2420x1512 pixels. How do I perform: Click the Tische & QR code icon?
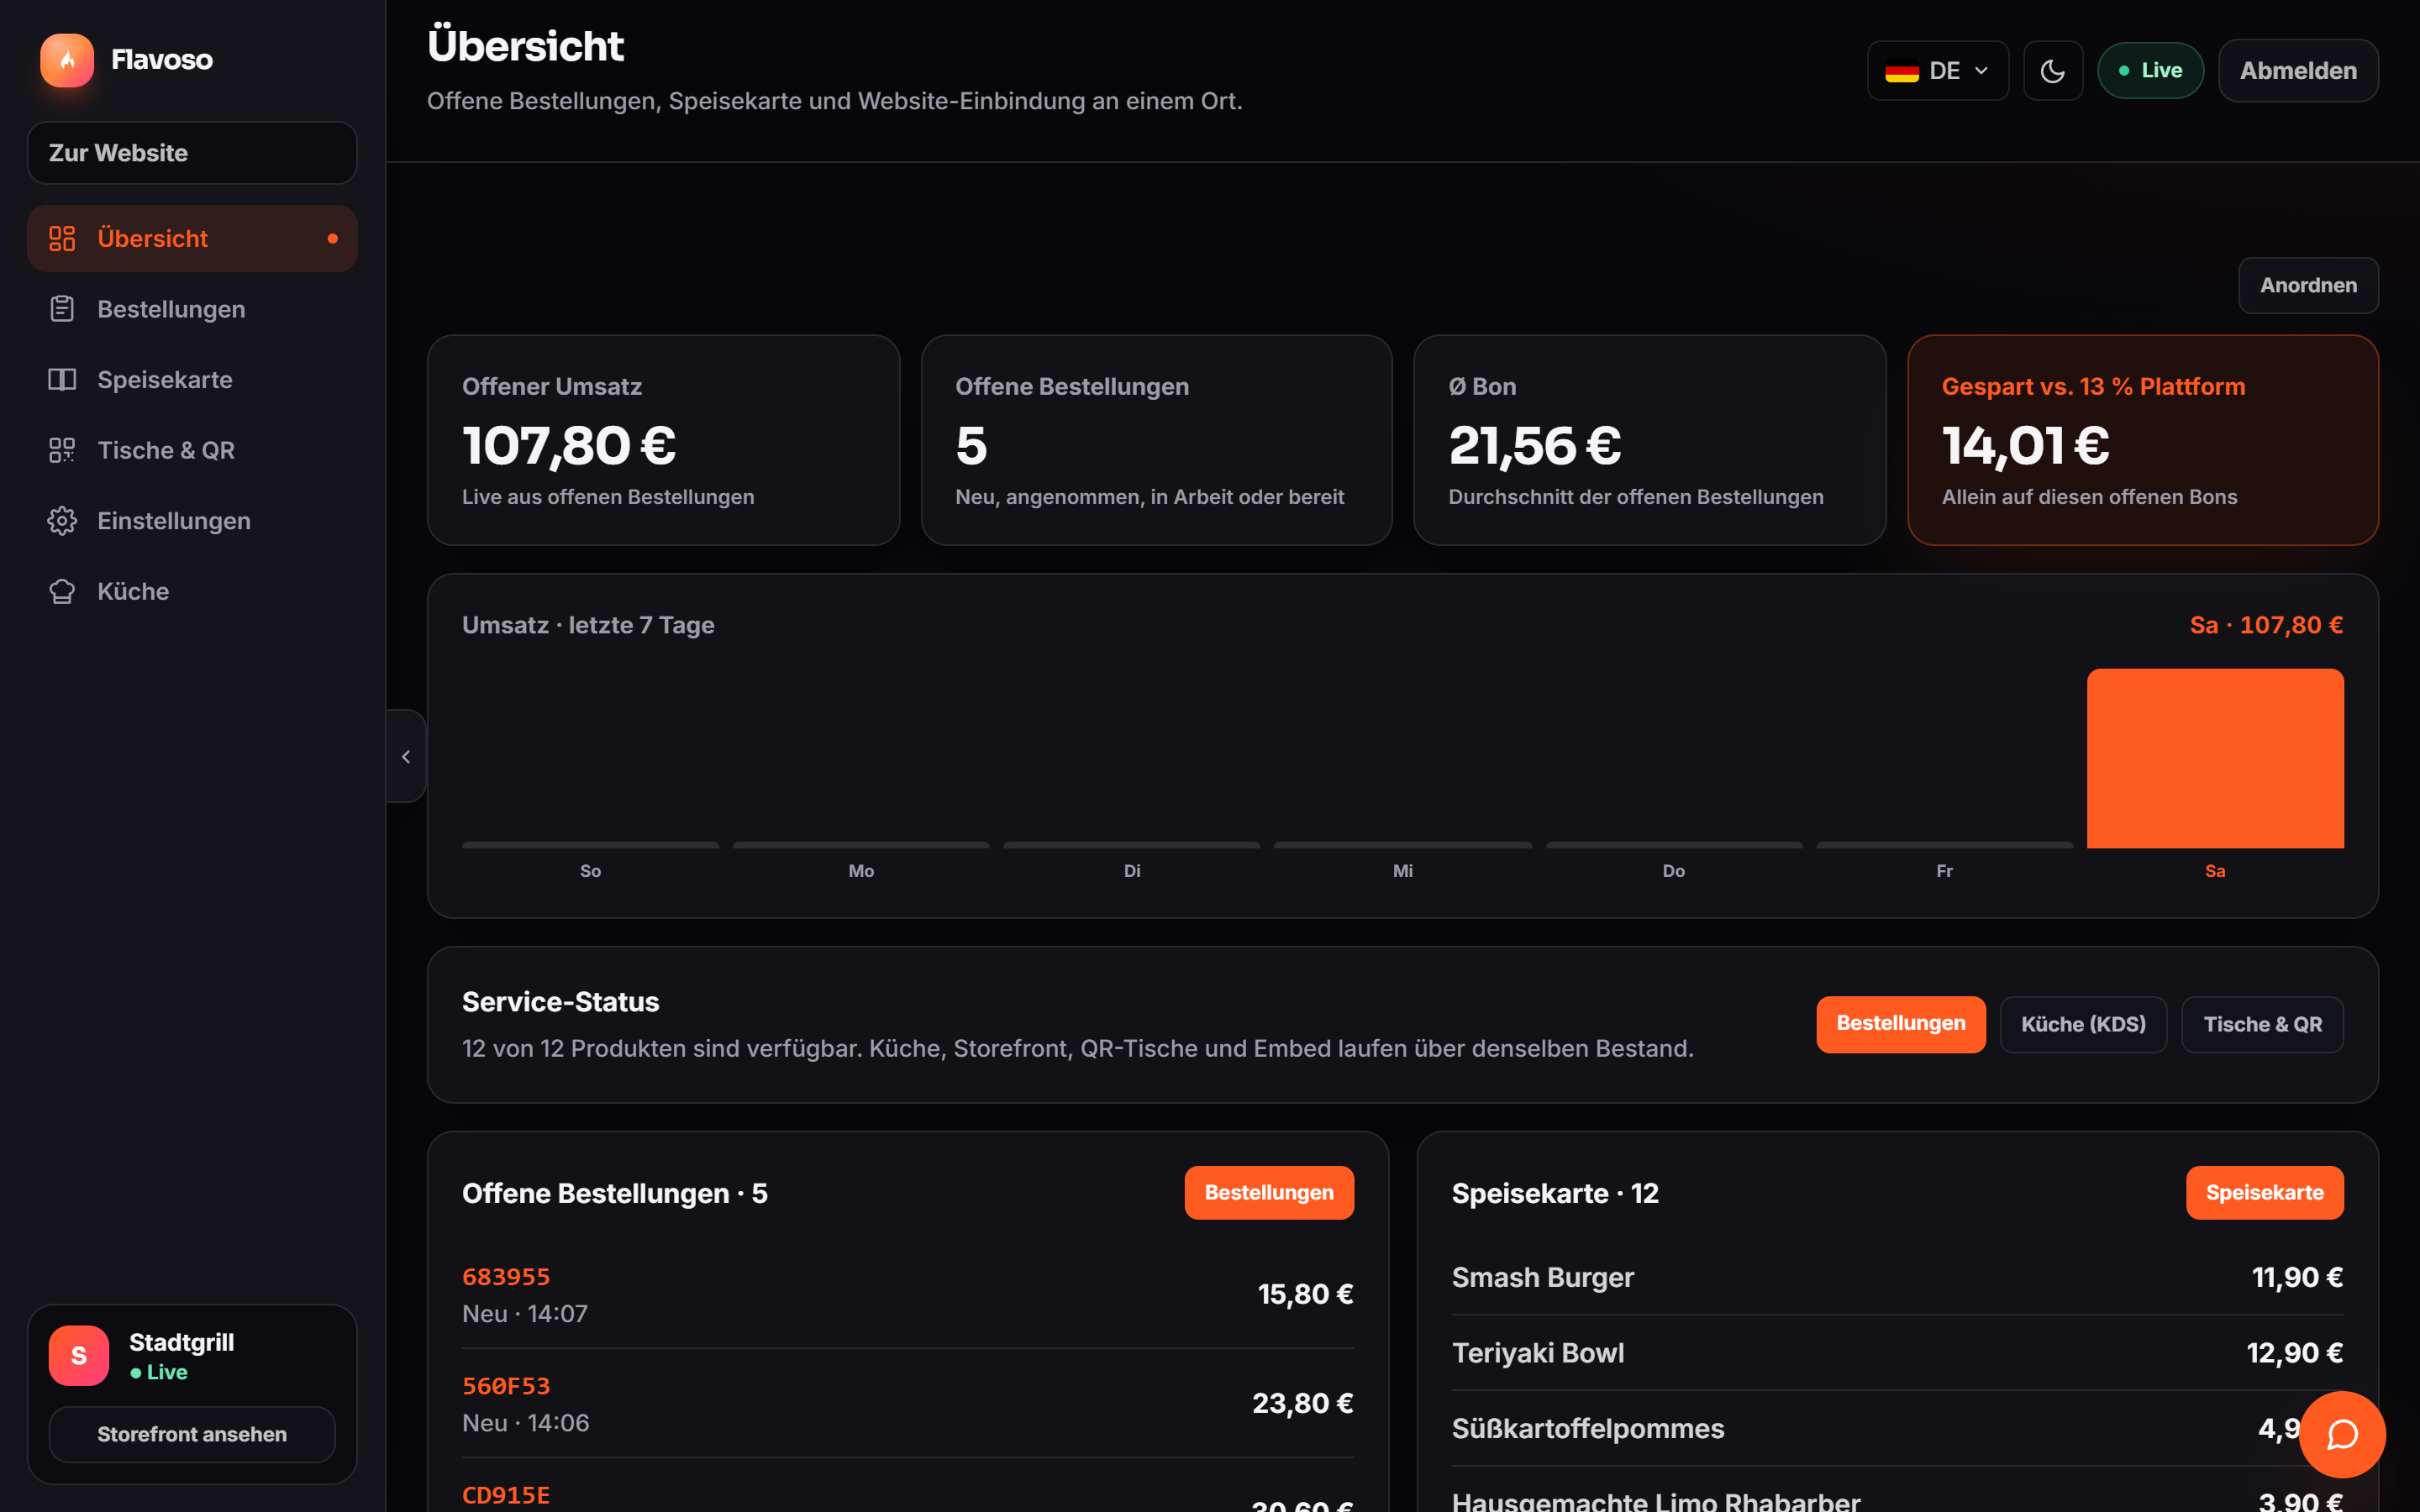[x=62, y=450]
